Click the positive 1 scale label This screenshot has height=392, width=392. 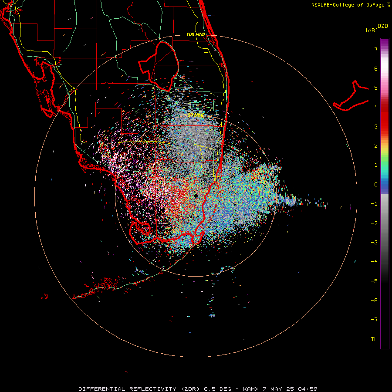pyautogui.click(x=376, y=165)
